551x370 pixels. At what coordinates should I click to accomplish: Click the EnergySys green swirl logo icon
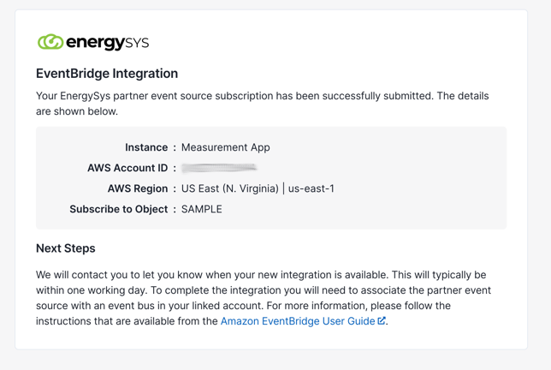pos(50,42)
